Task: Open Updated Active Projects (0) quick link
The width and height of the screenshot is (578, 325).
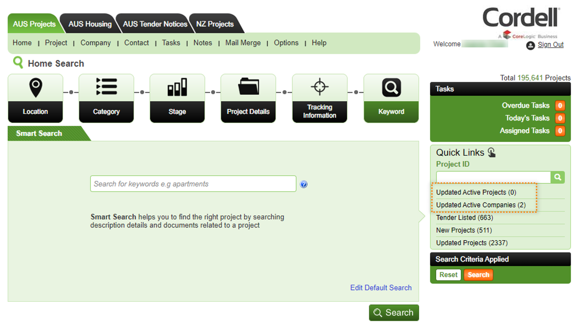Action: 476,192
